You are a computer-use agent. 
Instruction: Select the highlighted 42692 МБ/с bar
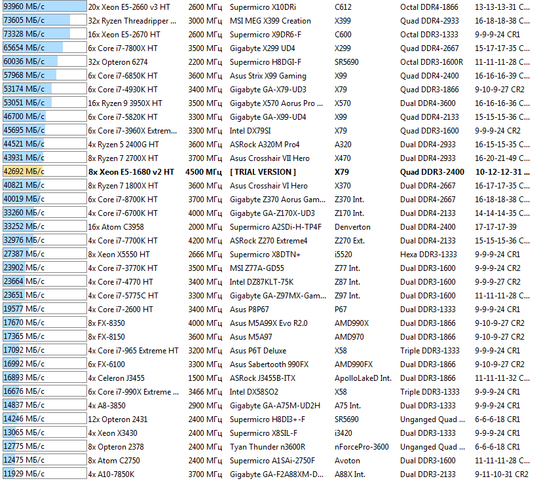(x=45, y=171)
